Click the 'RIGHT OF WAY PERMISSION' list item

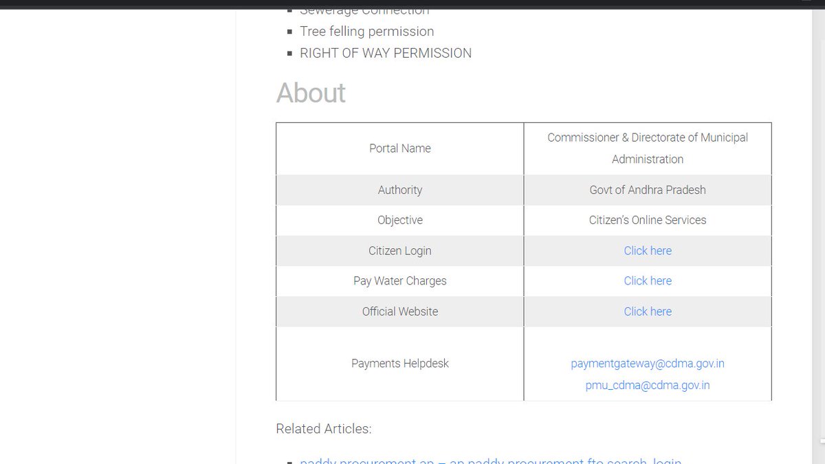386,54
